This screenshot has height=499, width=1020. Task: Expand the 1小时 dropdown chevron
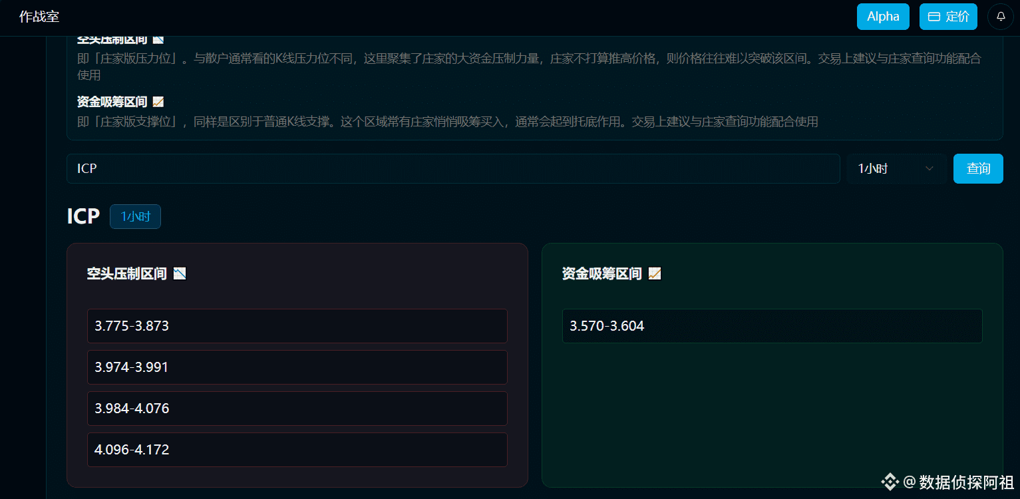[x=929, y=169]
